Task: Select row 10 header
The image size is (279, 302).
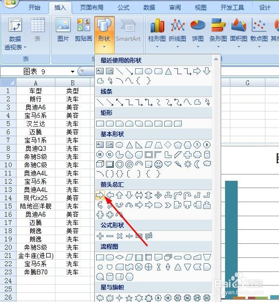Action: [x=8, y=165]
